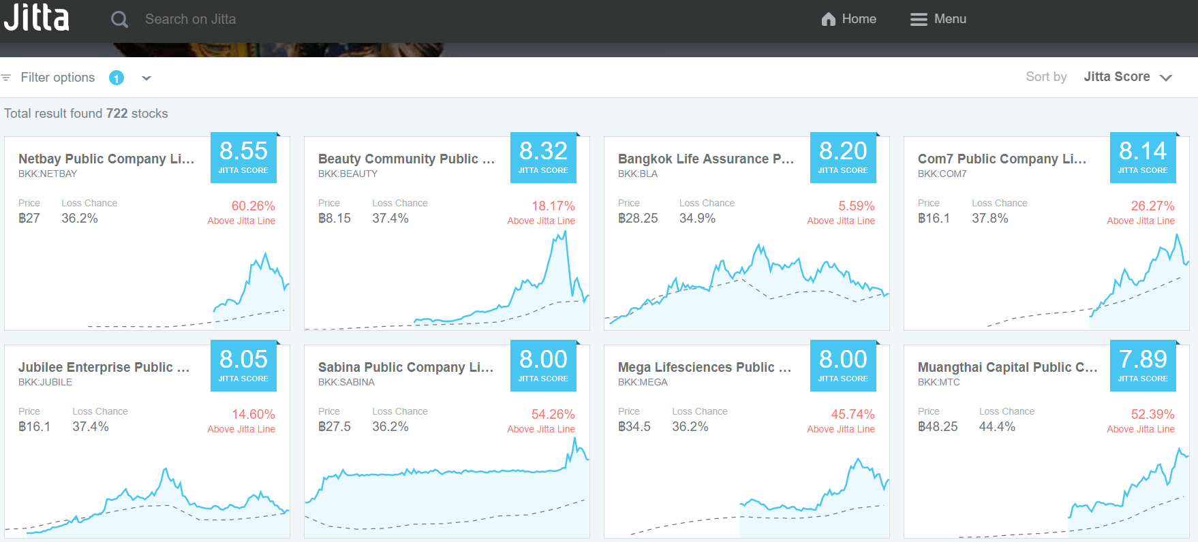The width and height of the screenshot is (1198, 542).
Task: Click the BKK:MTC ticker
Action: coord(938,382)
